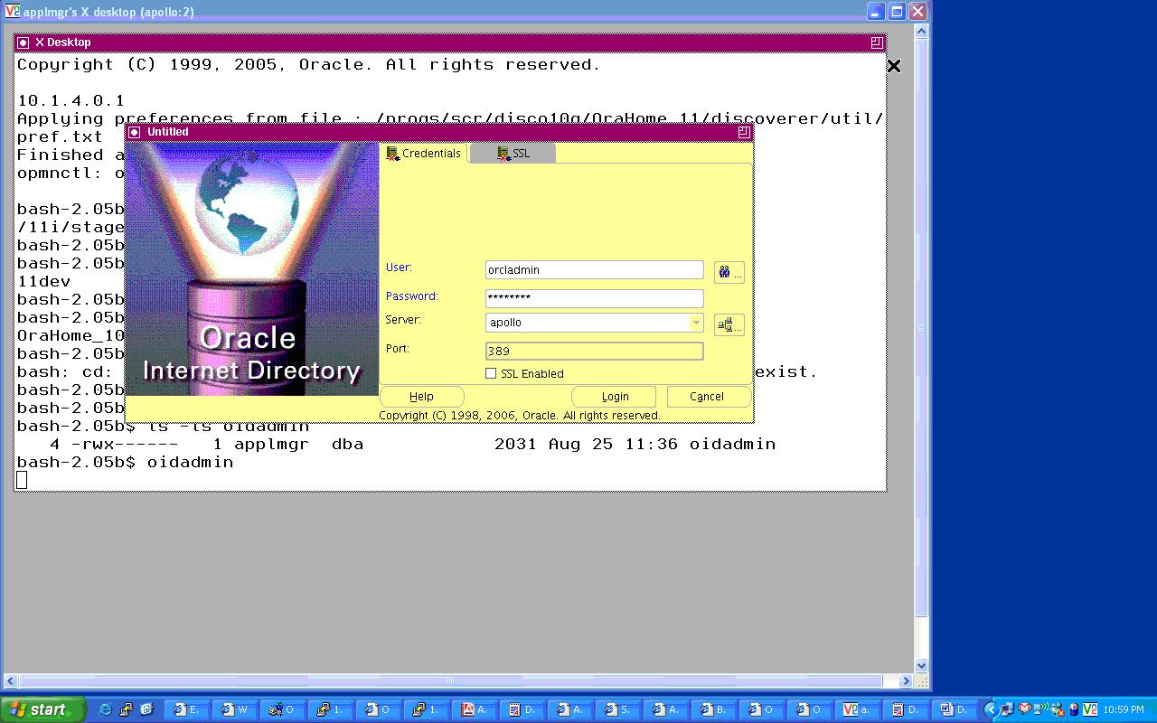Select the Port field containing 389

coord(594,351)
